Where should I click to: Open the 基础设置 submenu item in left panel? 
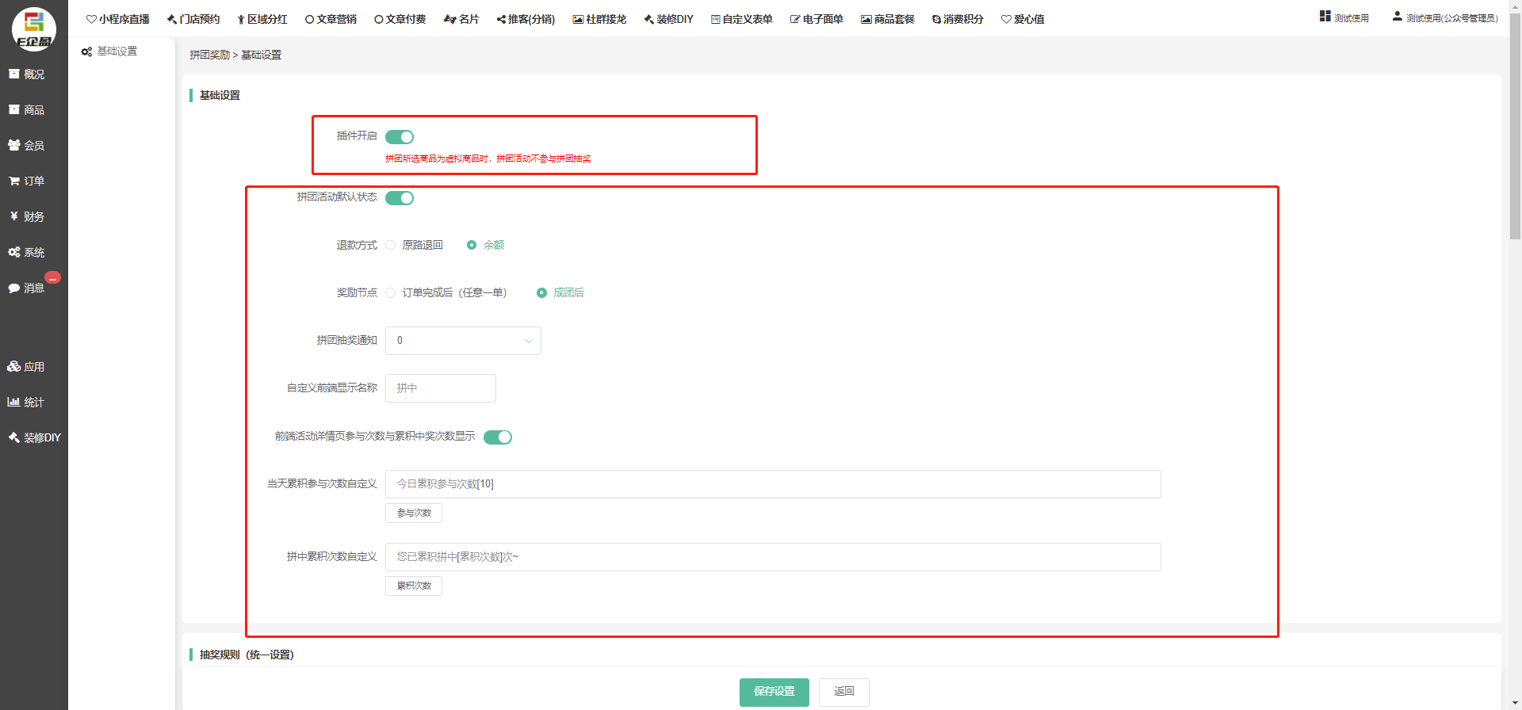pos(117,52)
